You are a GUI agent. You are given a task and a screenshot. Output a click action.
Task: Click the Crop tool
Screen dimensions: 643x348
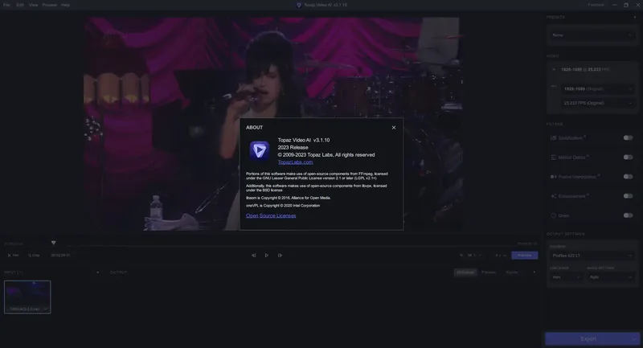click(34, 256)
